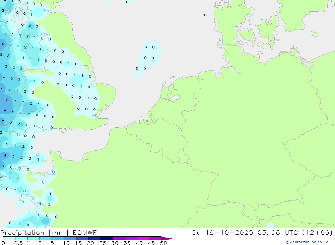Click the legend label '40'
335x245 pixels.
139,243
